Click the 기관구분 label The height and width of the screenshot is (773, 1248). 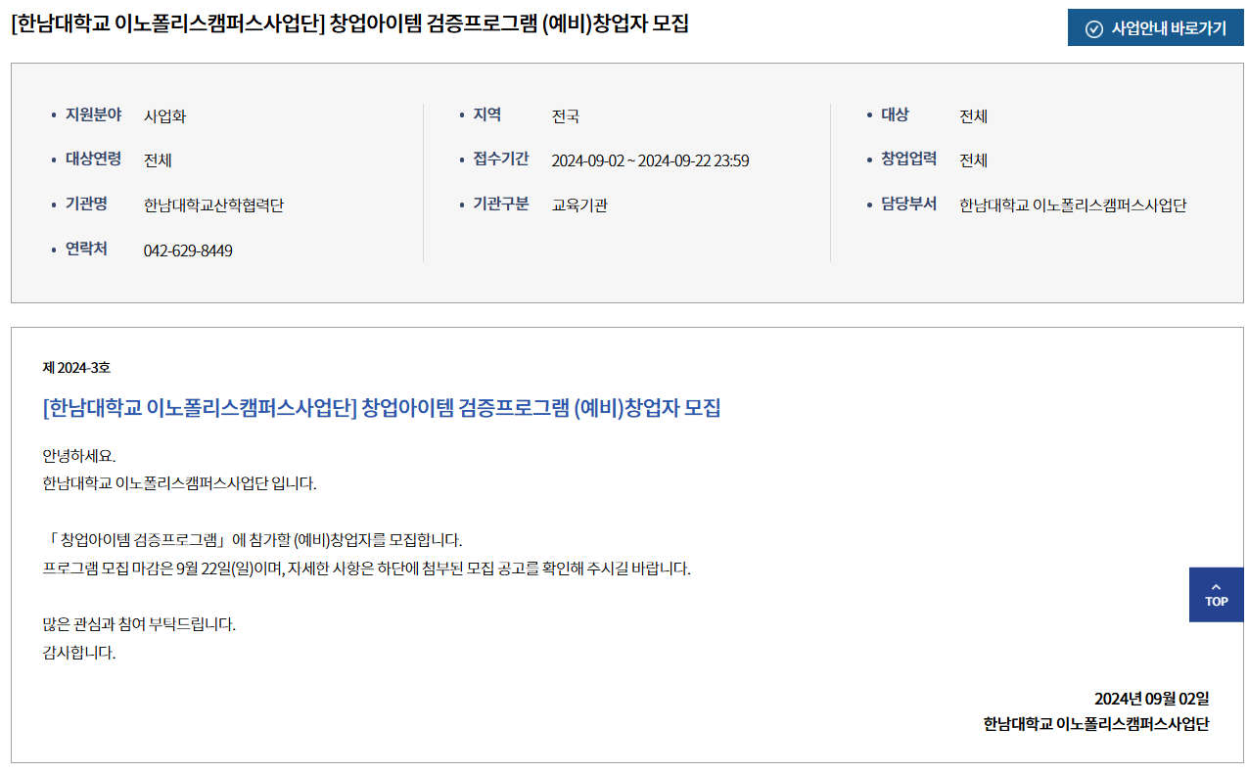point(501,204)
